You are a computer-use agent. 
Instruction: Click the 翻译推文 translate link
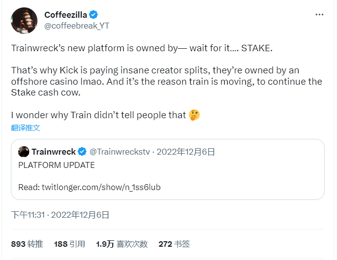coord(26,128)
